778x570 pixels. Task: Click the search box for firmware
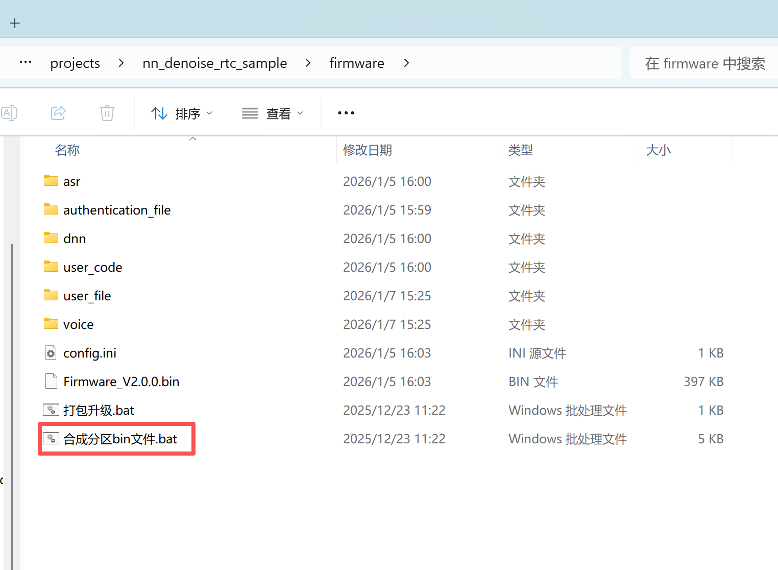click(x=704, y=63)
